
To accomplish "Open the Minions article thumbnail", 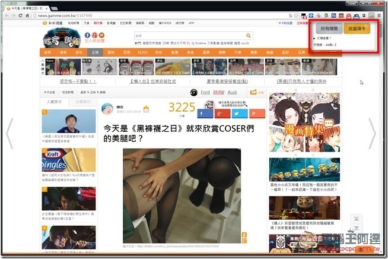I will pyautogui.click(x=304, y=169).
